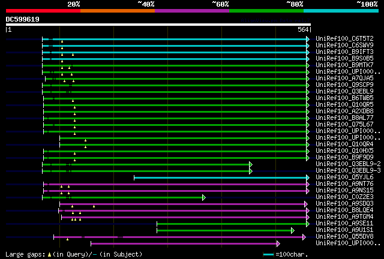The image size is (384, 259).
Task: Click the yellow gap marker under Q10QR4 bar
Action: [85, 147]
